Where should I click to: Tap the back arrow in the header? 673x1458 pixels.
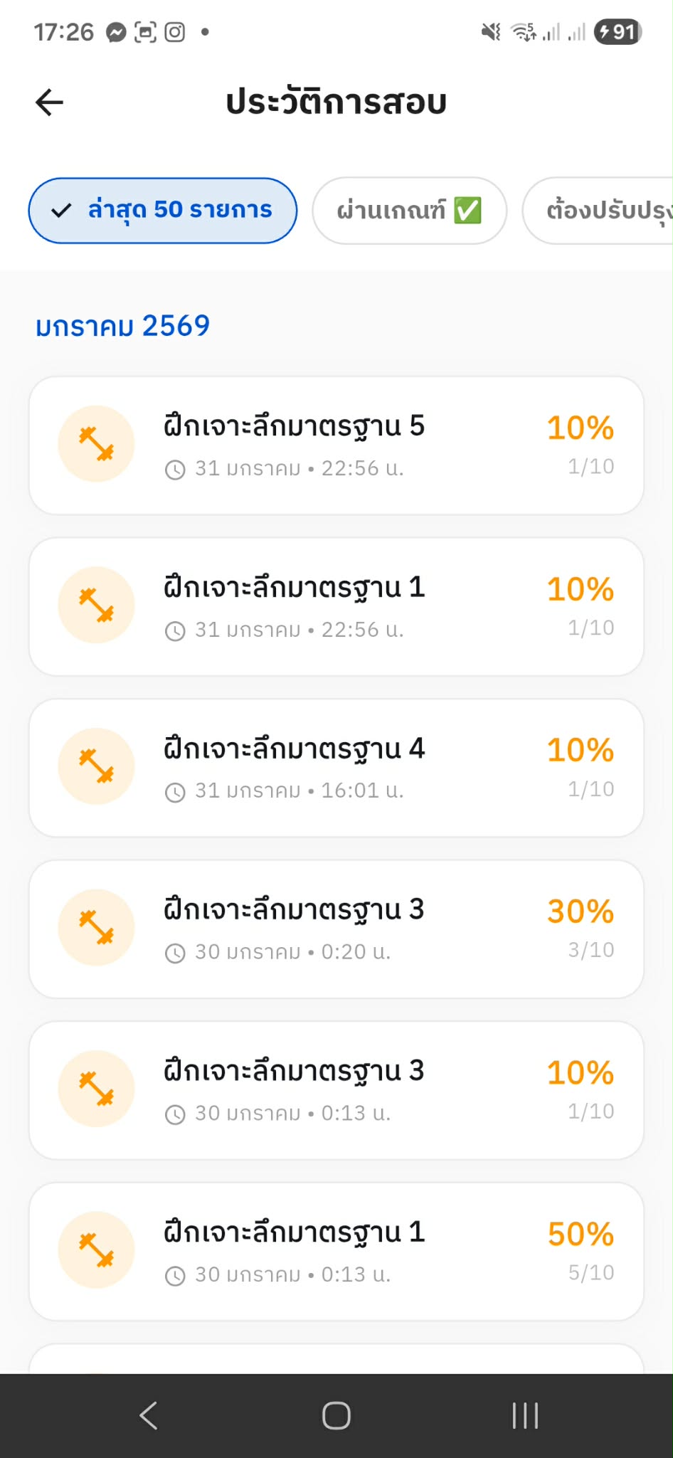[50, 102]
